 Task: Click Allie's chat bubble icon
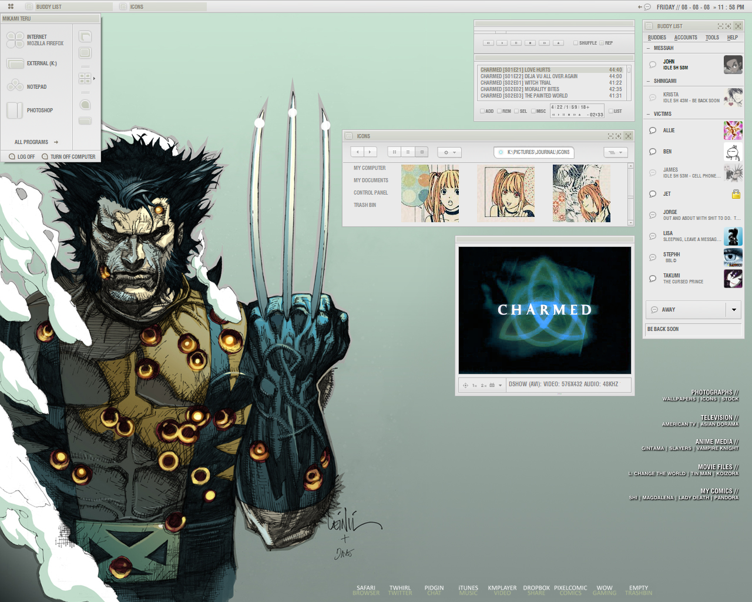653,131
